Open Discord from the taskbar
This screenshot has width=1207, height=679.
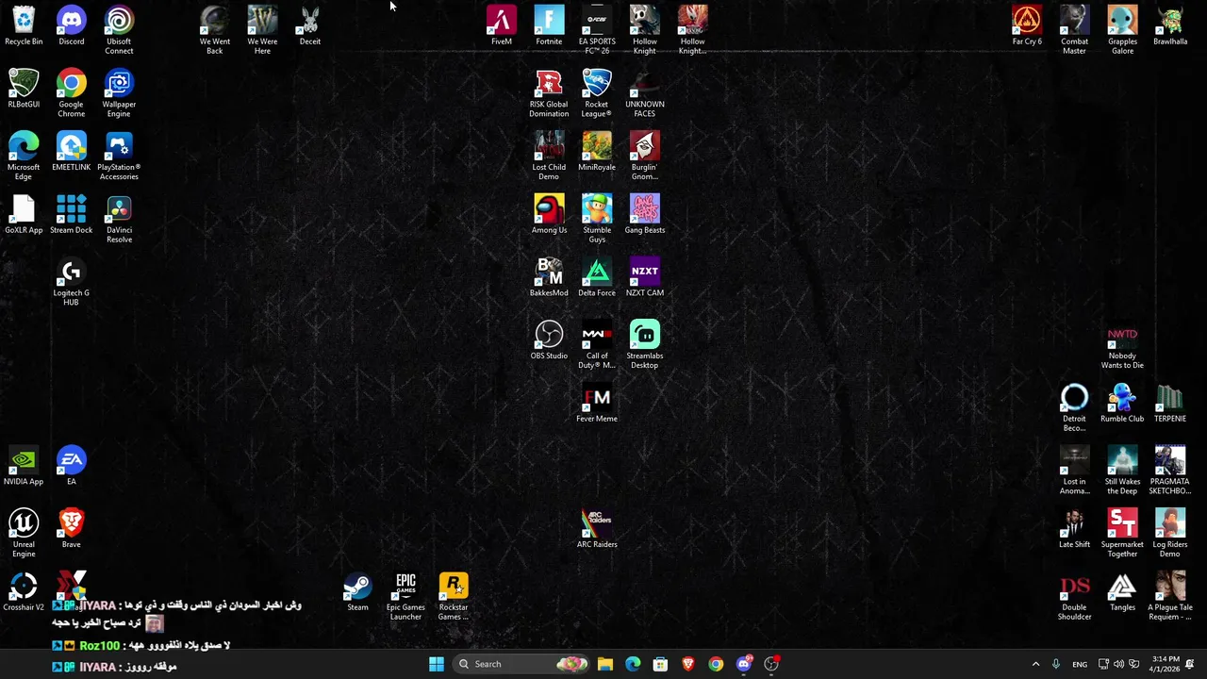coord(744,664)
